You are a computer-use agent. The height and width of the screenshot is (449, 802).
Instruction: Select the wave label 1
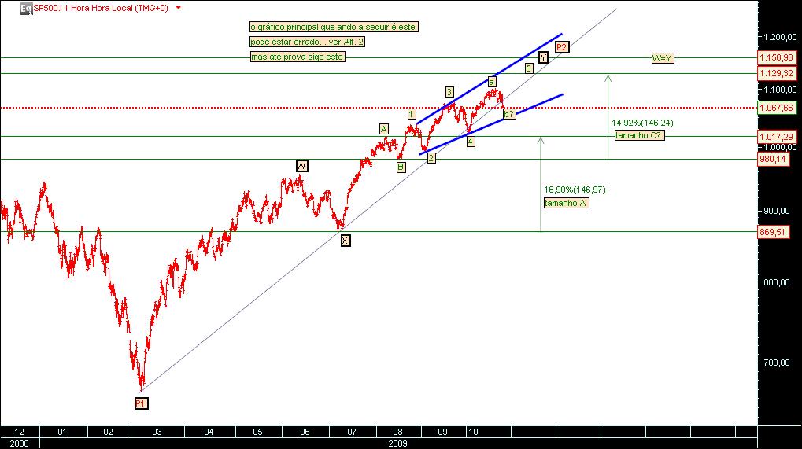click(412, 113)
